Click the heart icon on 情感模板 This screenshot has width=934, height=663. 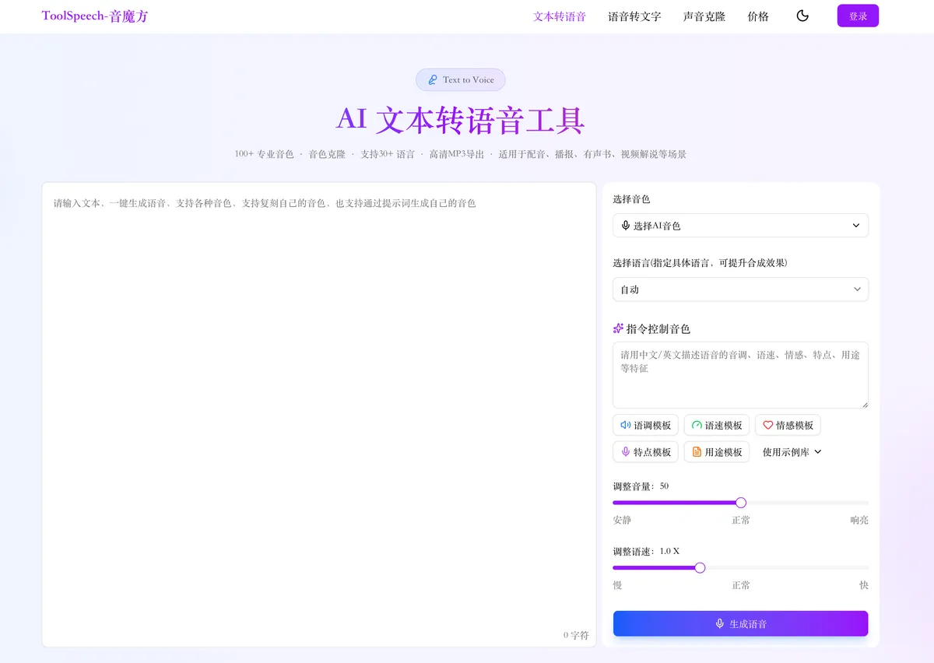coord(767,425)
